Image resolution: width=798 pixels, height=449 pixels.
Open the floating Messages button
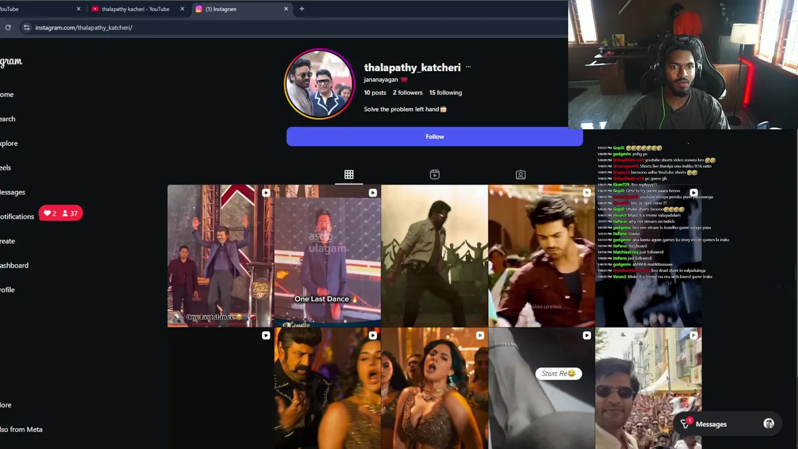tap(727, 424)
